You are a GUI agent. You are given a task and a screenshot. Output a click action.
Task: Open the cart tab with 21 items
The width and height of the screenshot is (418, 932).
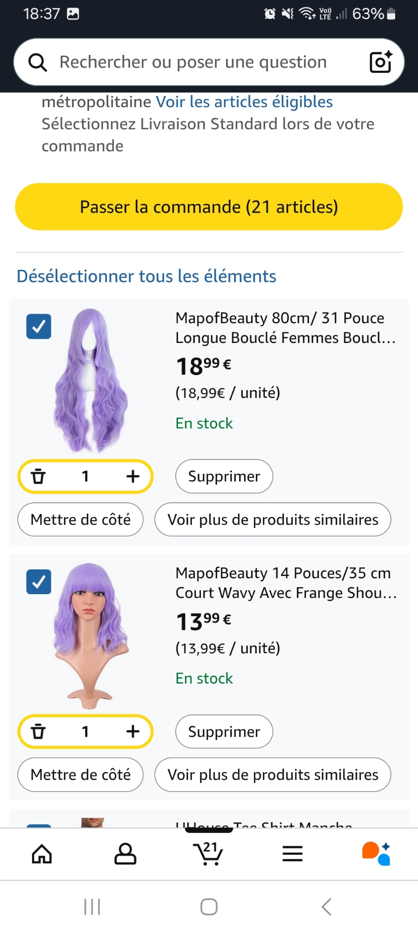[x=208, y=854]
